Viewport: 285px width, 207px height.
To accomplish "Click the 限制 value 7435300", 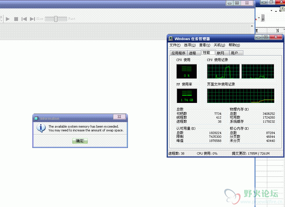I will pos(215,137).
